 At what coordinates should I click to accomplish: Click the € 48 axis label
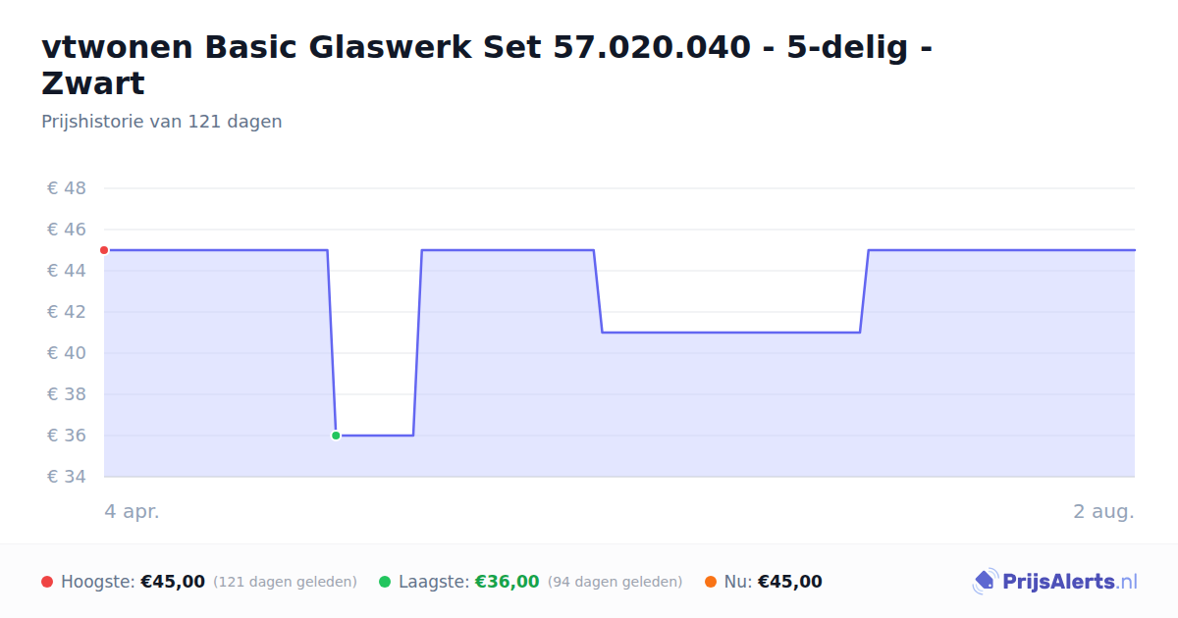coord(67,188)
